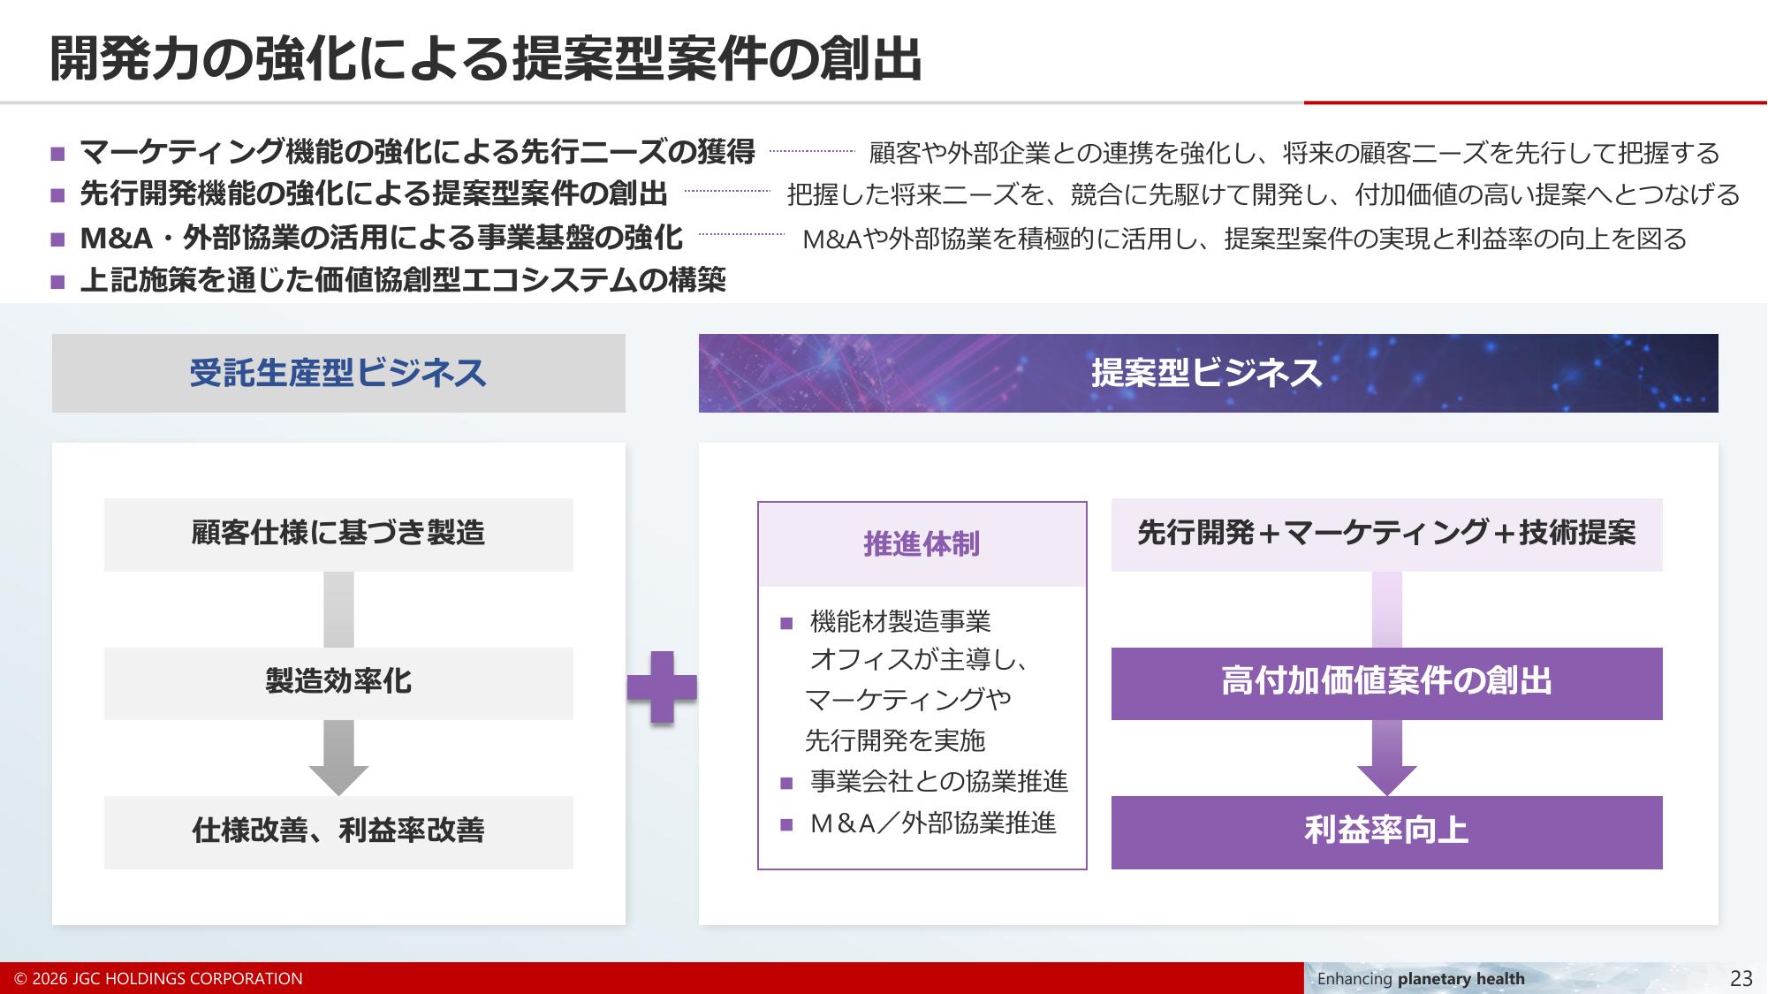Image resolution: width=1768 pixels, height=994 pixels.
Task: Select bullet 先行開発機能の強化による提案型案件の創出
Action: tap(374, 193)
